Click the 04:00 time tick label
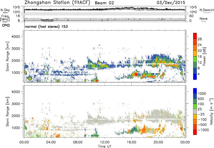Screen dimensions: 214x148 [51, 142]
